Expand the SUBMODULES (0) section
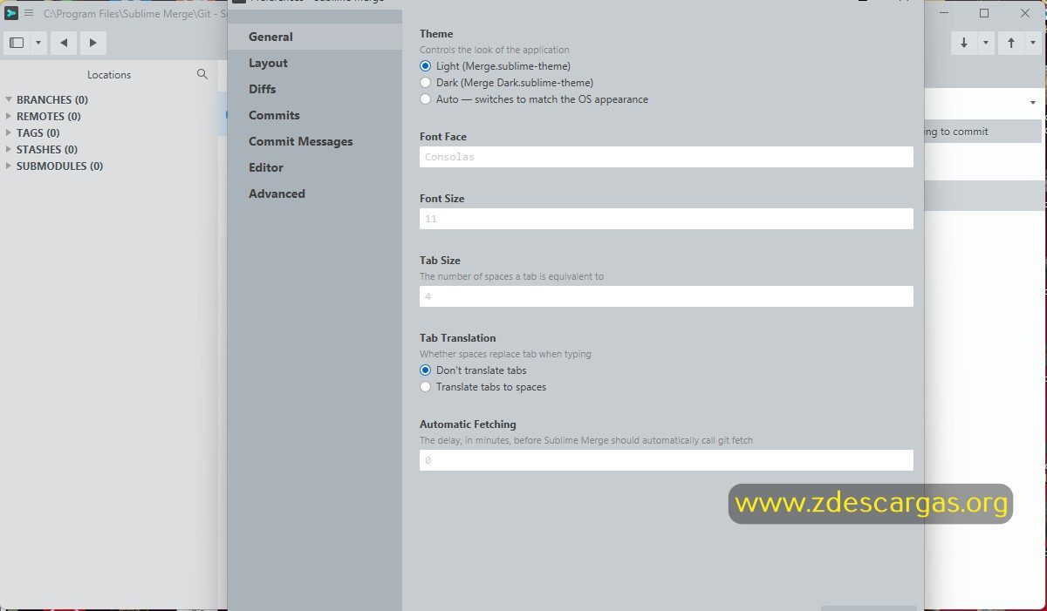This screenshot has width=1047, height=611. 9,166
